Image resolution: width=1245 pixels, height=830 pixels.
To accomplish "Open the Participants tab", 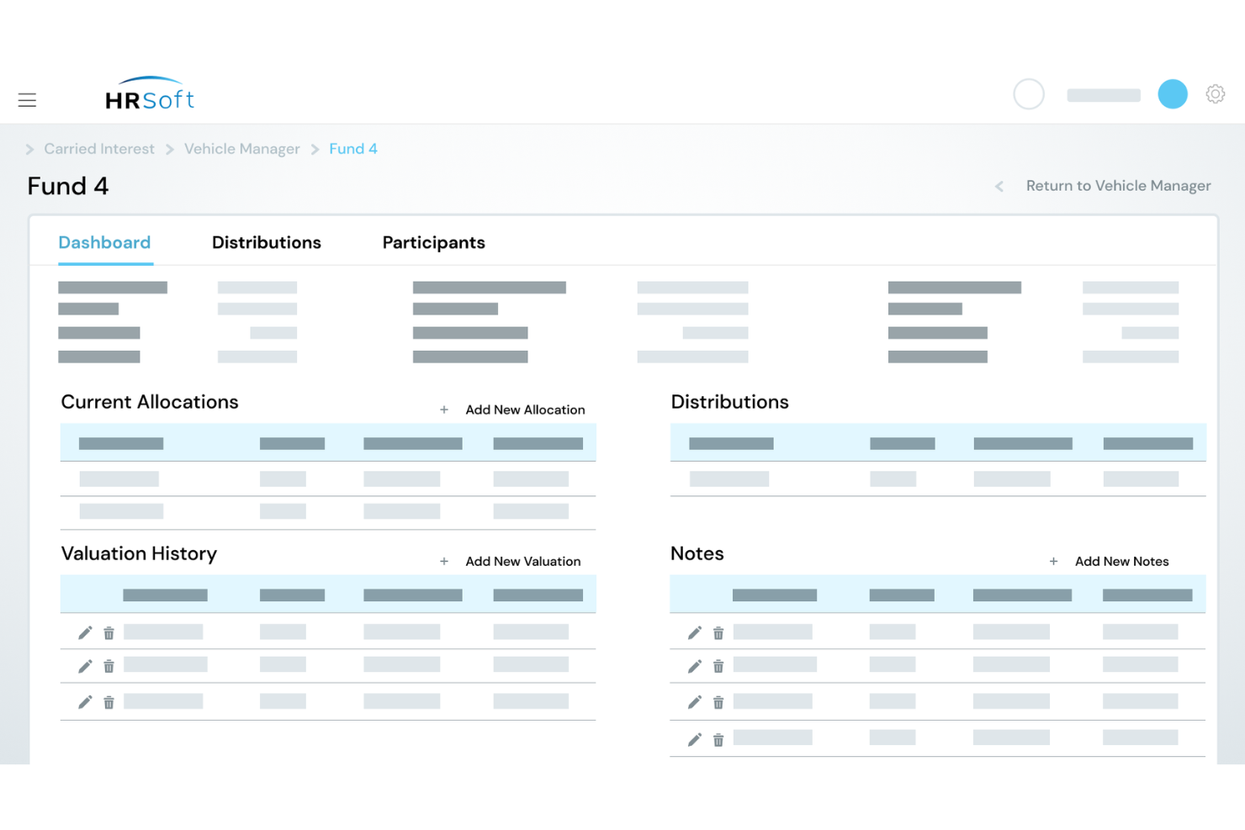I will (433, 242).
